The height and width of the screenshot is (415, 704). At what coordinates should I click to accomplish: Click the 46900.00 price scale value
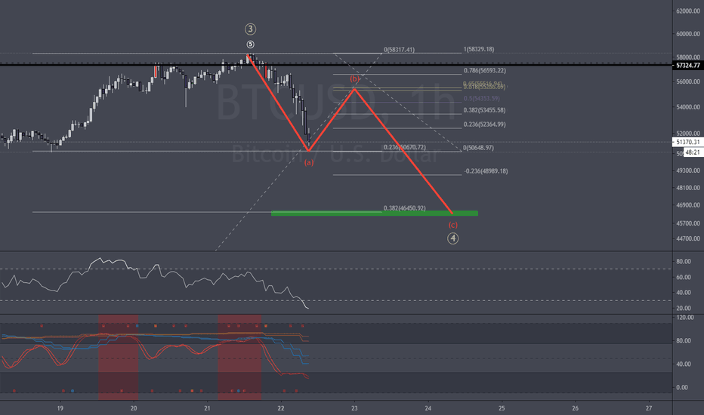pyautogui.click(x=688, y=205)
